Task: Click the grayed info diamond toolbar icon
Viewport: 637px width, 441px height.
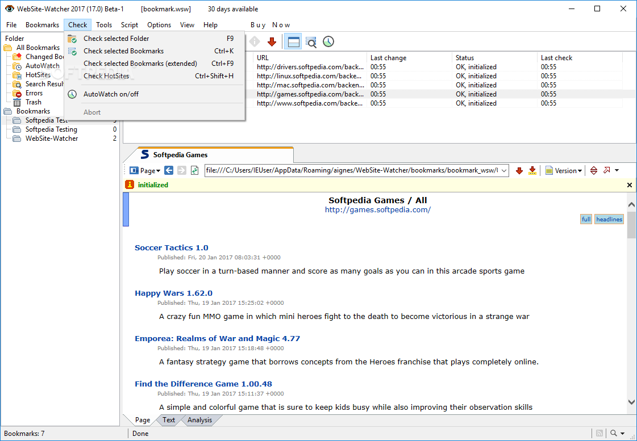Action: 255,41
